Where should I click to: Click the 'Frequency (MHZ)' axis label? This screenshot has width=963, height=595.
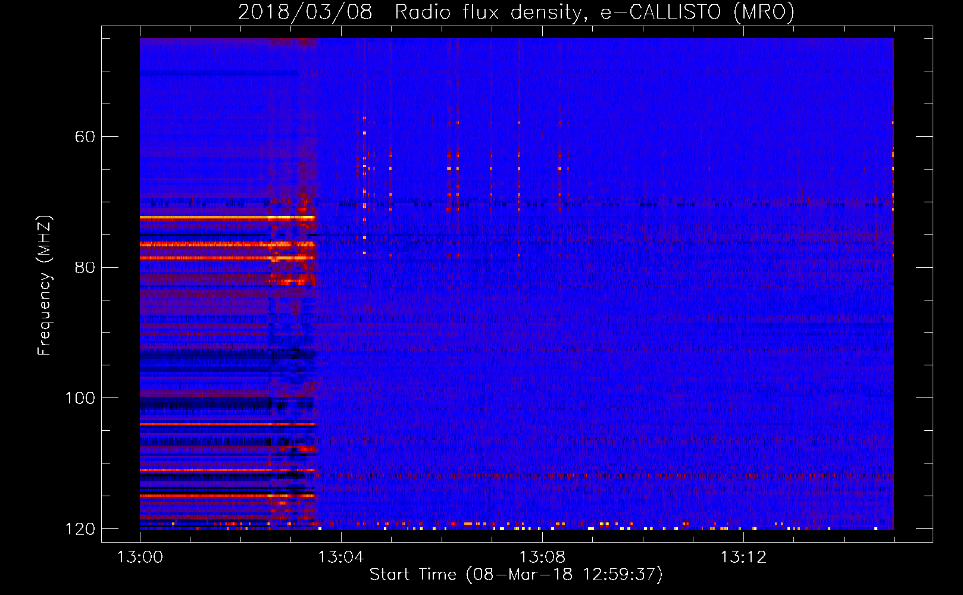(x=45, y=286)
